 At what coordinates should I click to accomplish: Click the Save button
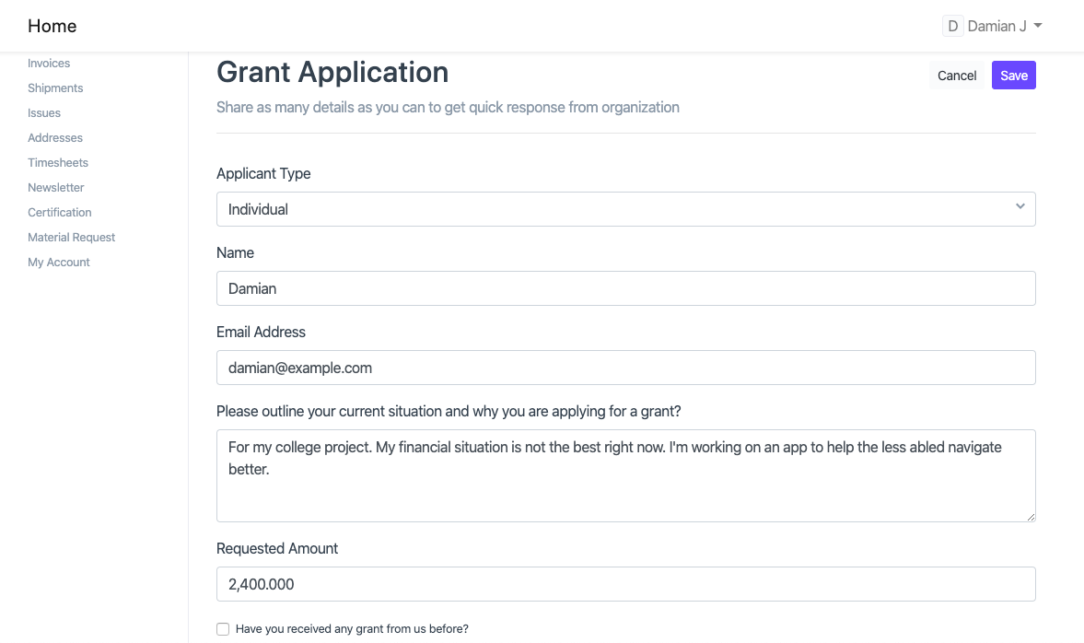point(1013,76)
